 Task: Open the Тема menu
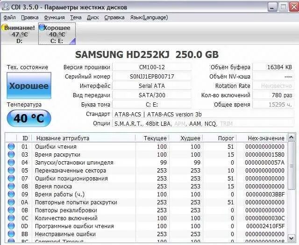pyautogui.click(x=76, y=18)
